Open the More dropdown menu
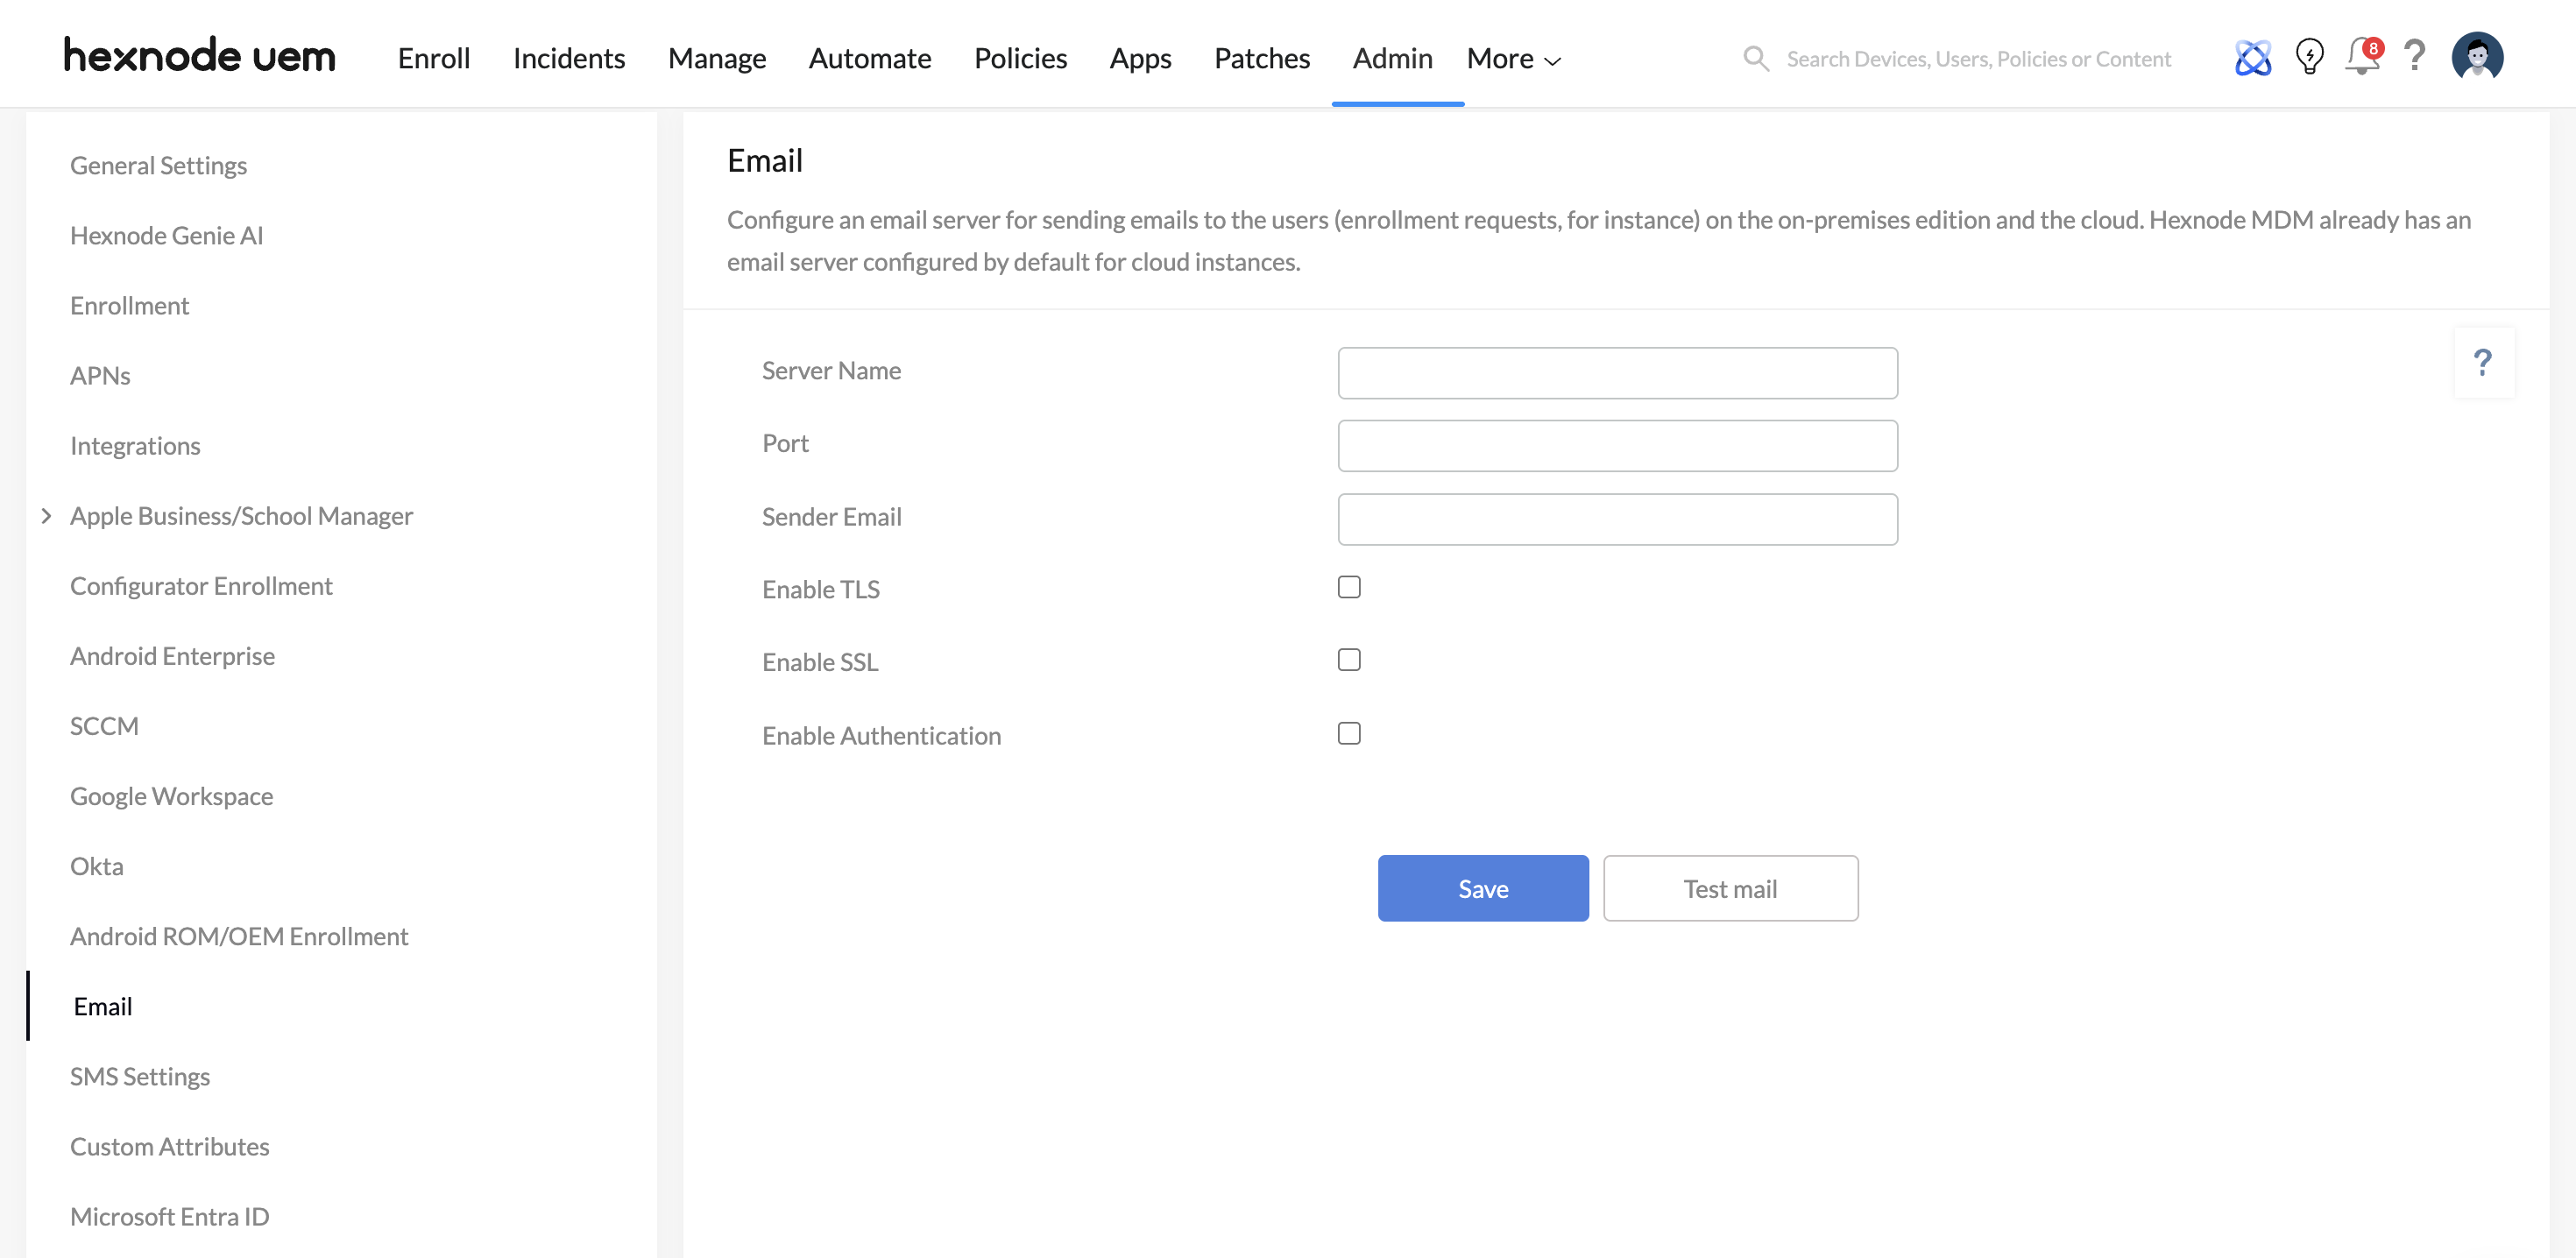This screenshot has width=2576, height=1258. 1513,59
